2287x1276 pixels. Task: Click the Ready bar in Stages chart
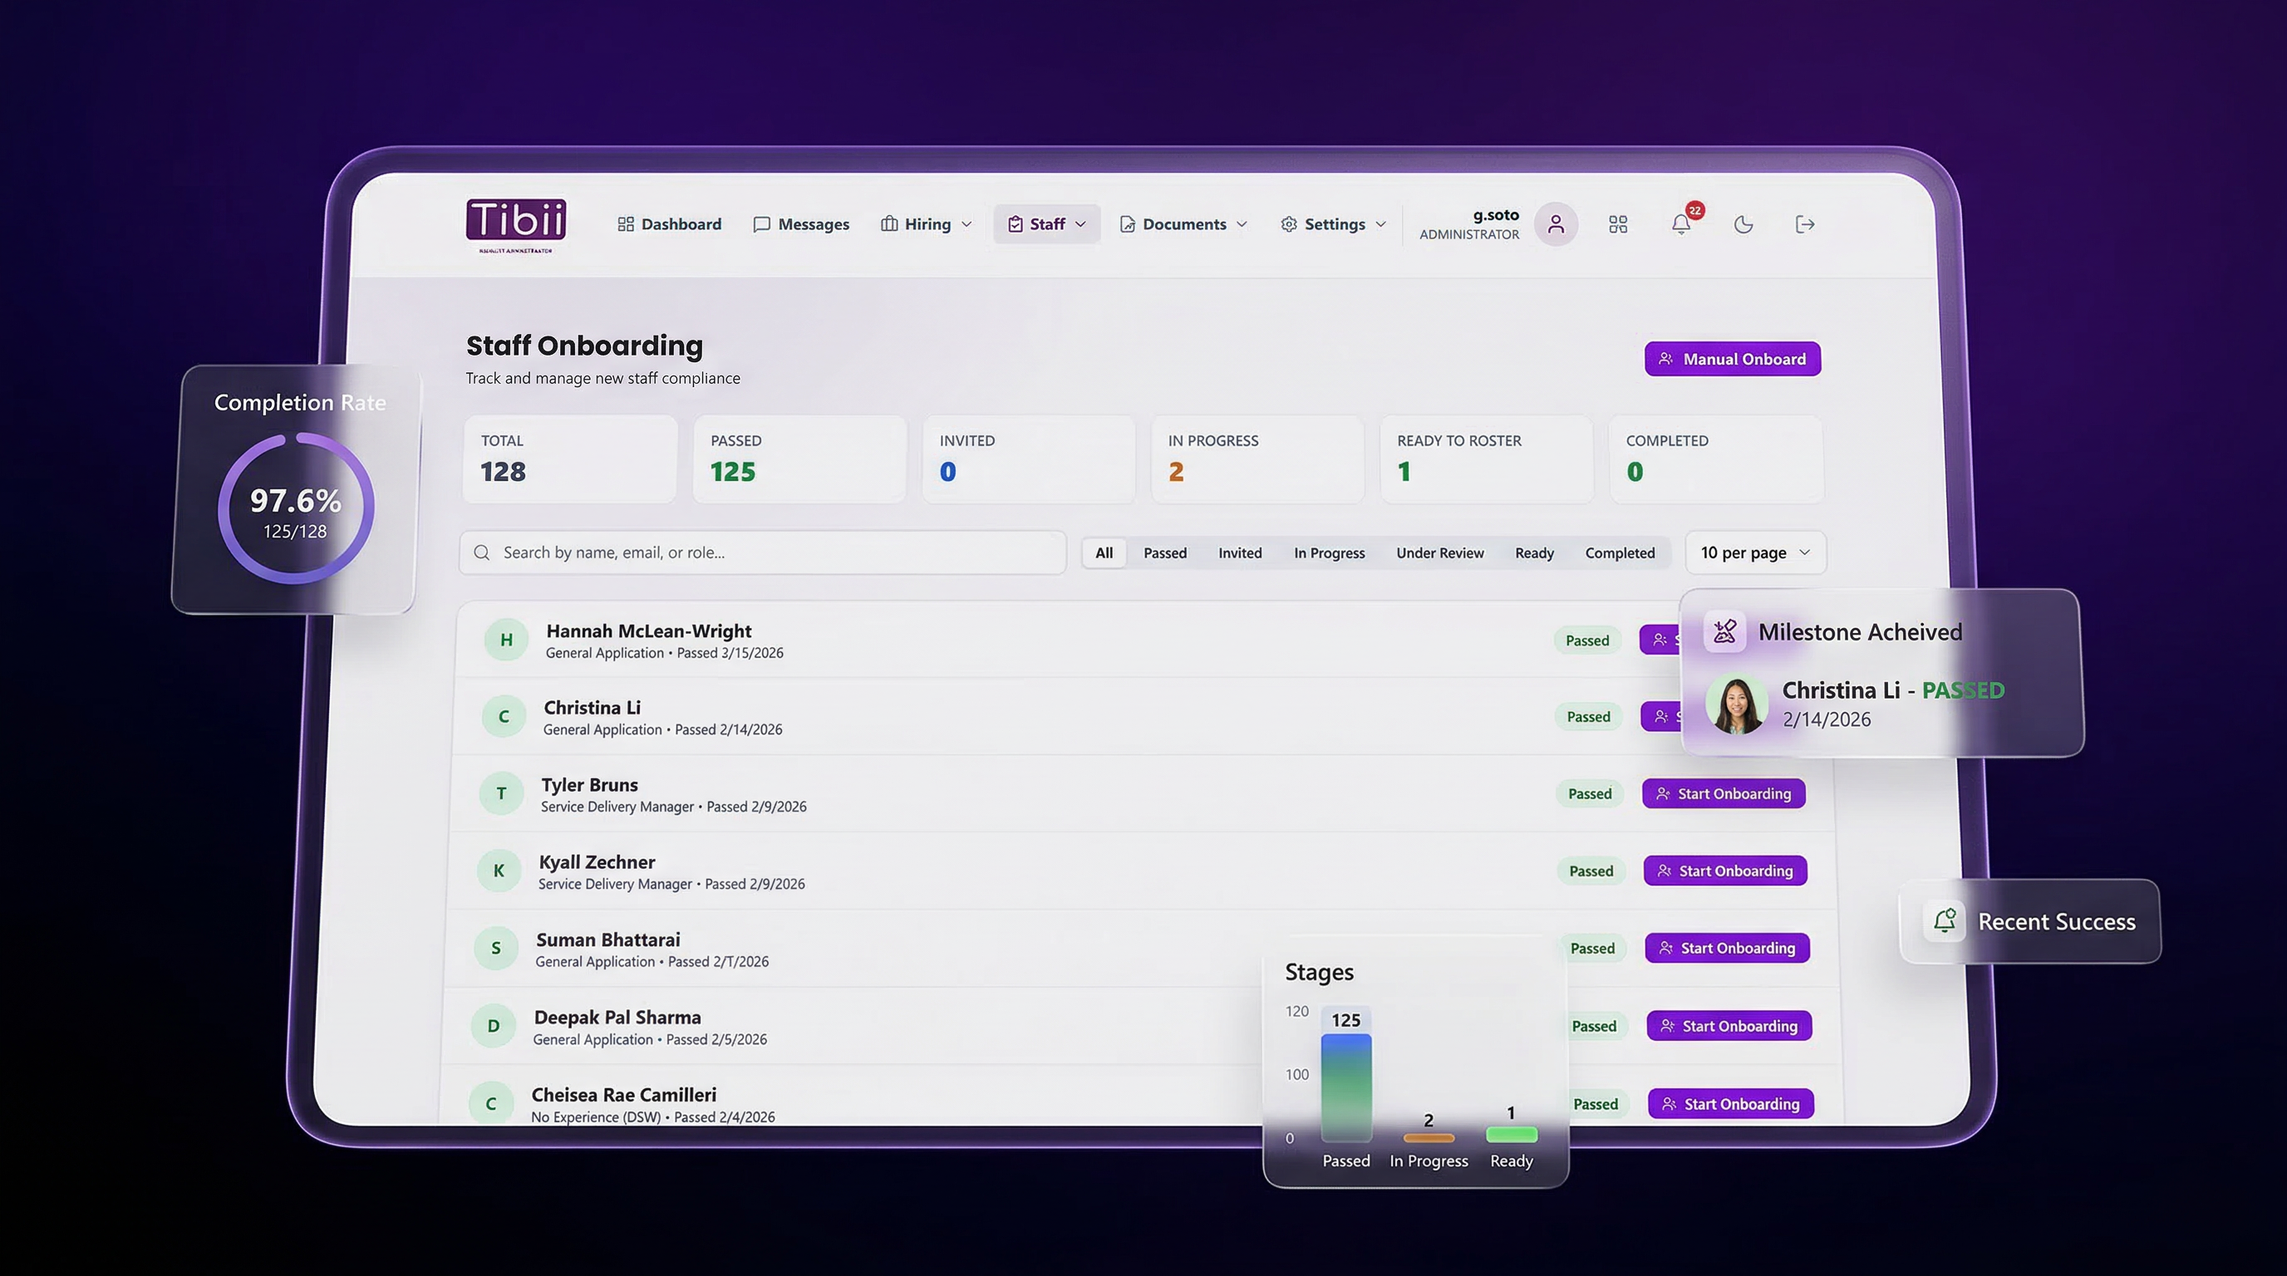[1511, 1134]
